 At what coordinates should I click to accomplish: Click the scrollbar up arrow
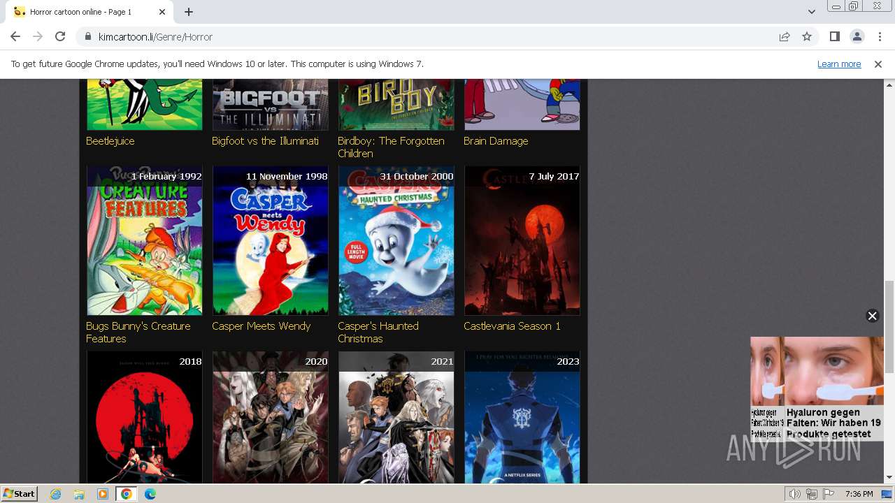coord(889,84)
